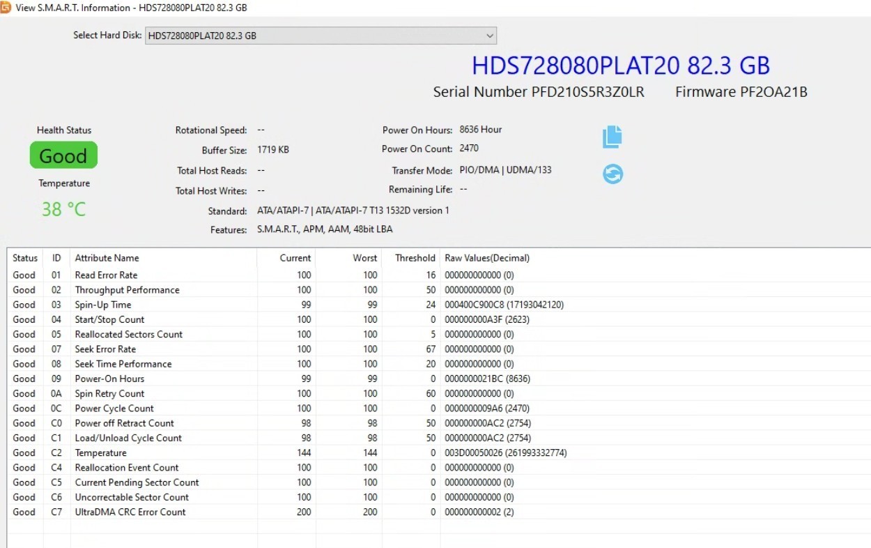
Task: Click current value 200 for UltraDMA CRC
Action: point(304,512)
